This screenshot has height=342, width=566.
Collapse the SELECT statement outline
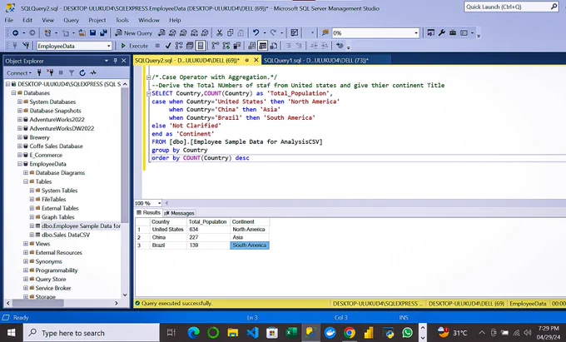[x=148, y=93]
